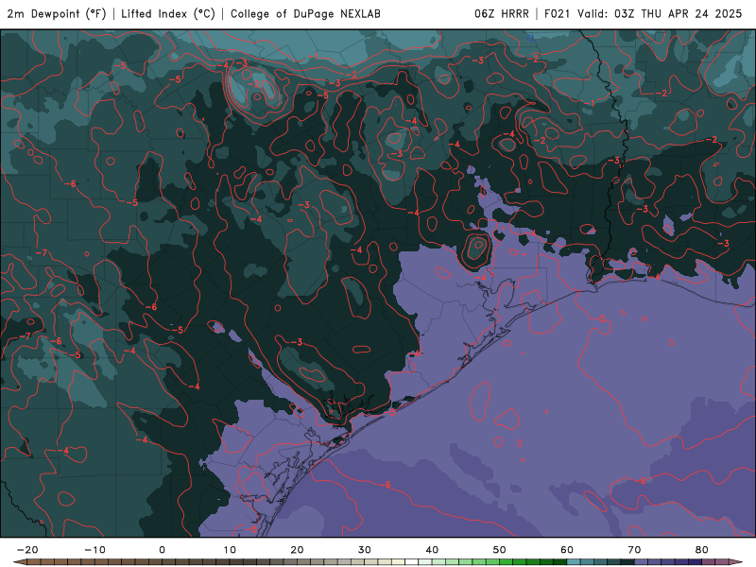Image resolution: width=756 pixels, height=567 pixels.
Task: Click the "Lifted Index (°C)" header label
Action: point(168,14)
